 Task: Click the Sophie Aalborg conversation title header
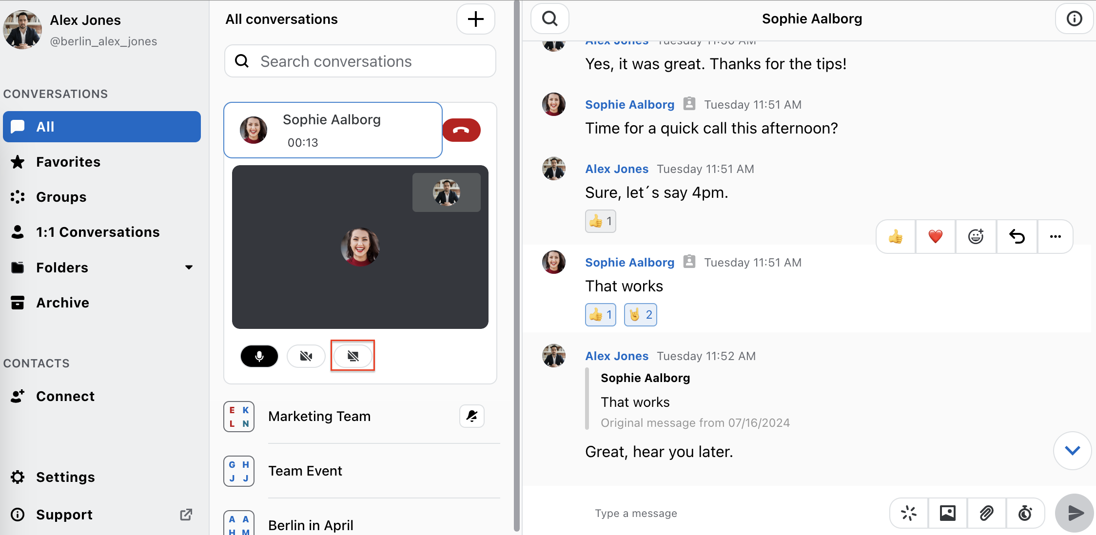812,19
